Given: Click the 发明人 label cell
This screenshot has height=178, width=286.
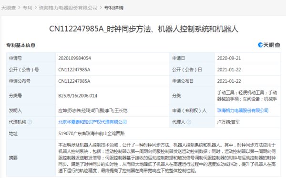Looking at the screenshot, I should (x=31, y=110).
